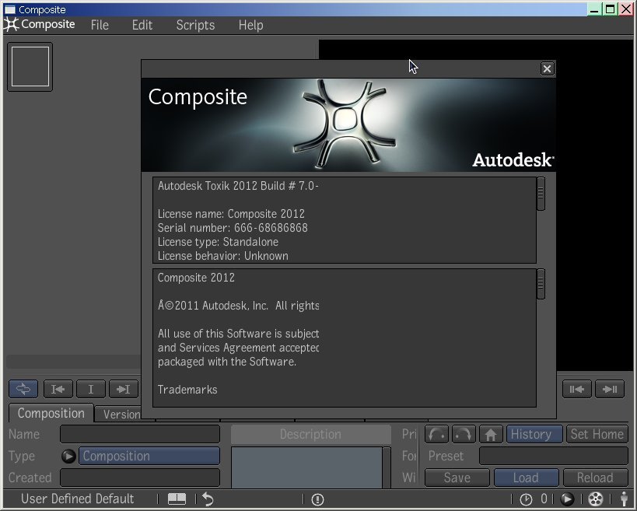Click the empty thumbnail square at top left
Screen dimensions: 637x511
point(30,67)
